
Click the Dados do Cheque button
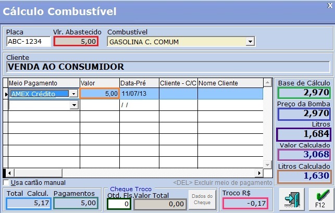[x=202, y=199]
